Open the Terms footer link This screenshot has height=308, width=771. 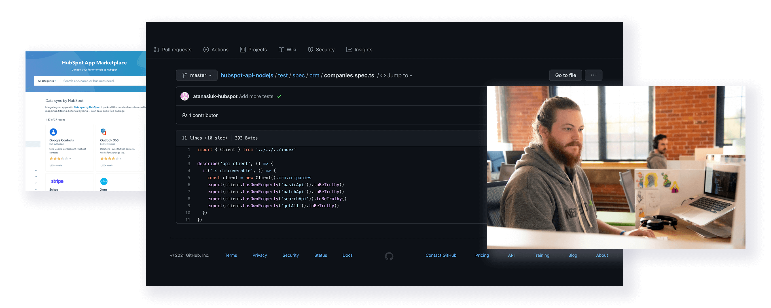231,255
